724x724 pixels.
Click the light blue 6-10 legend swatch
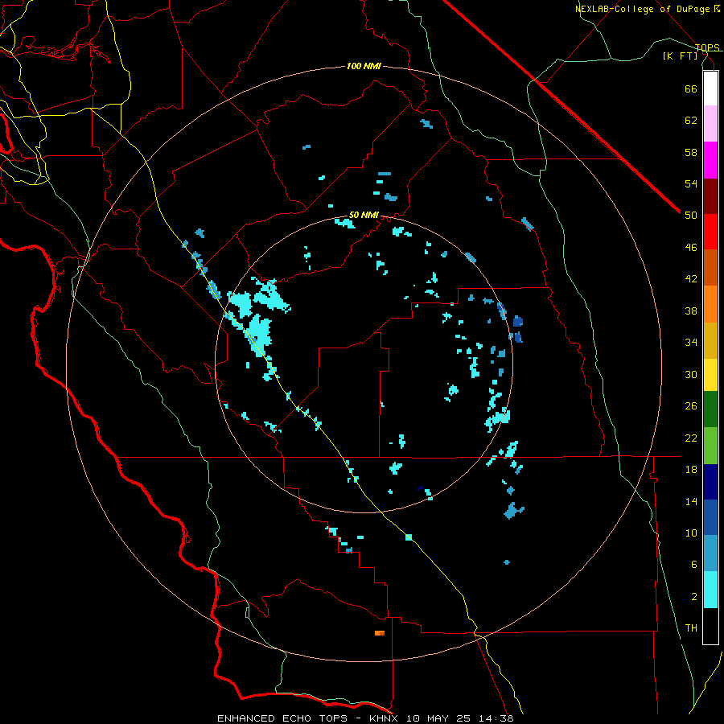pos(710,553)
